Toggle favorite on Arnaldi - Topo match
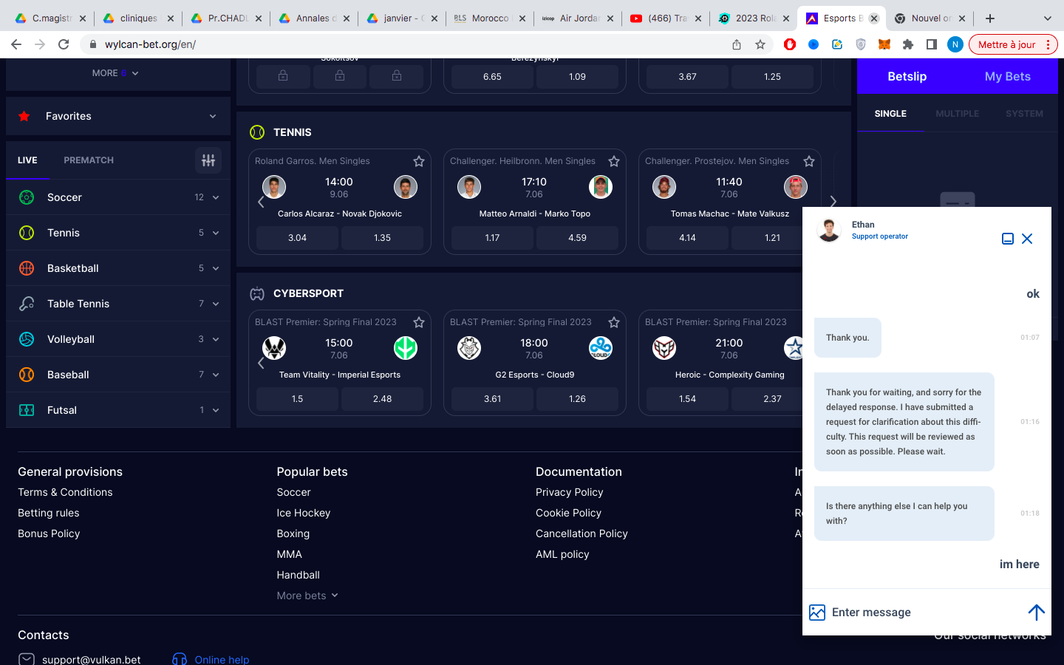Viewport: 1064px width, 665px height. 614,161
